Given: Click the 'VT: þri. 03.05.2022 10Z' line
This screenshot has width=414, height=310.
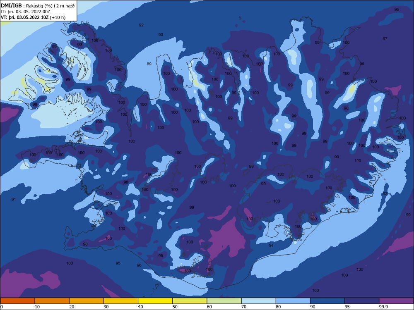Looking at the screenshot, I should 26,17.
